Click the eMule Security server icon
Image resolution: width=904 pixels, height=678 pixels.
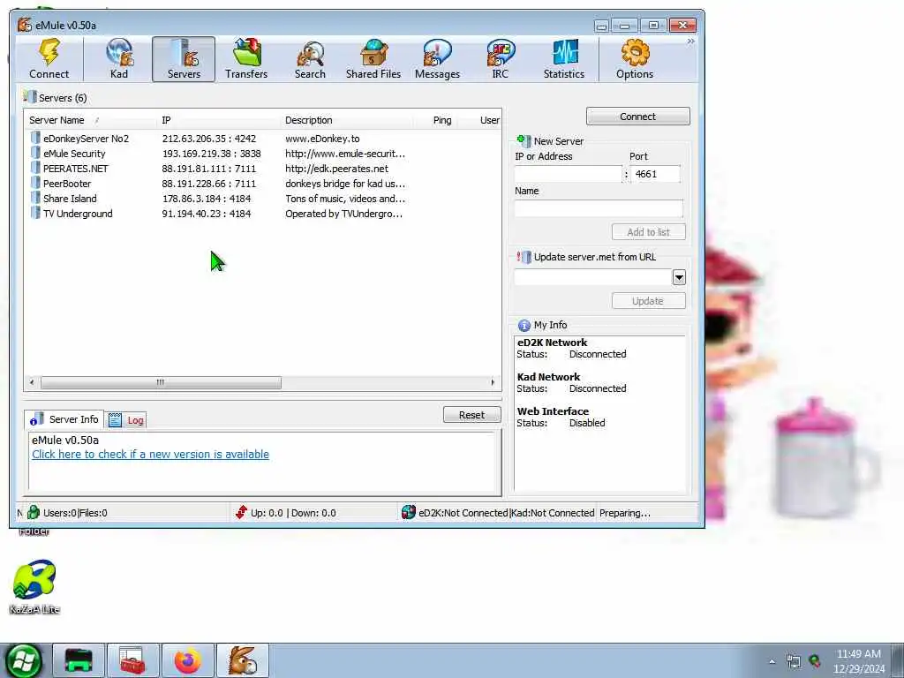tap(35, 153)
